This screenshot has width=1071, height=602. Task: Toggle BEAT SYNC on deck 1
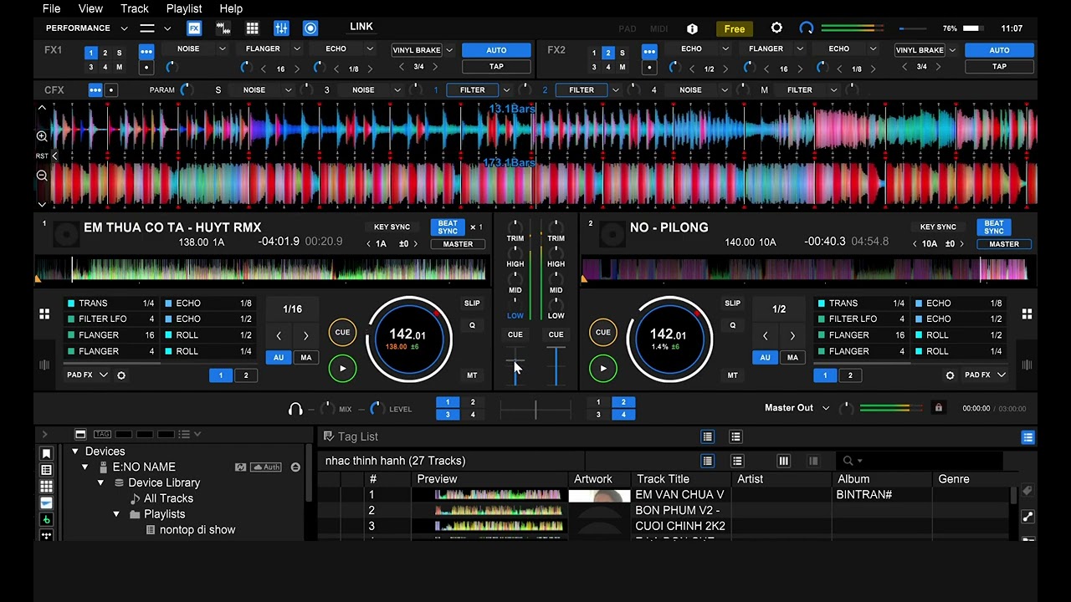coord(448,227)
